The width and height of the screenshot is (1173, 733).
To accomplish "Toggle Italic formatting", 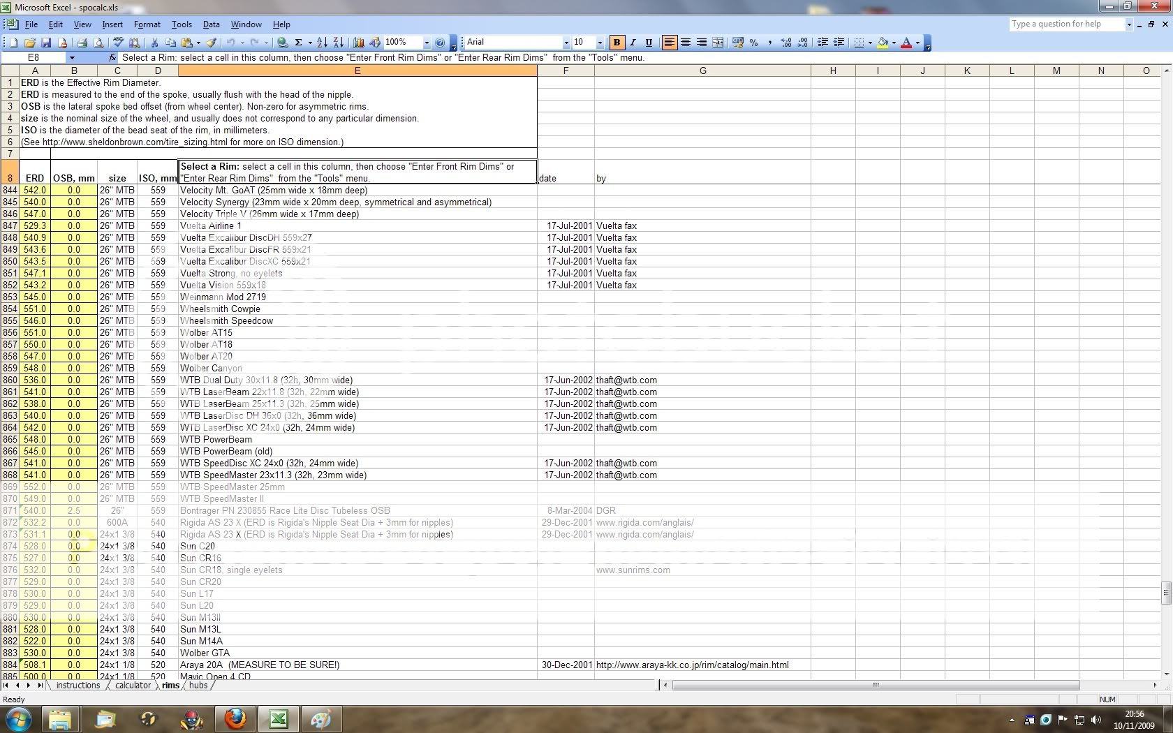I will click(633, 43).
